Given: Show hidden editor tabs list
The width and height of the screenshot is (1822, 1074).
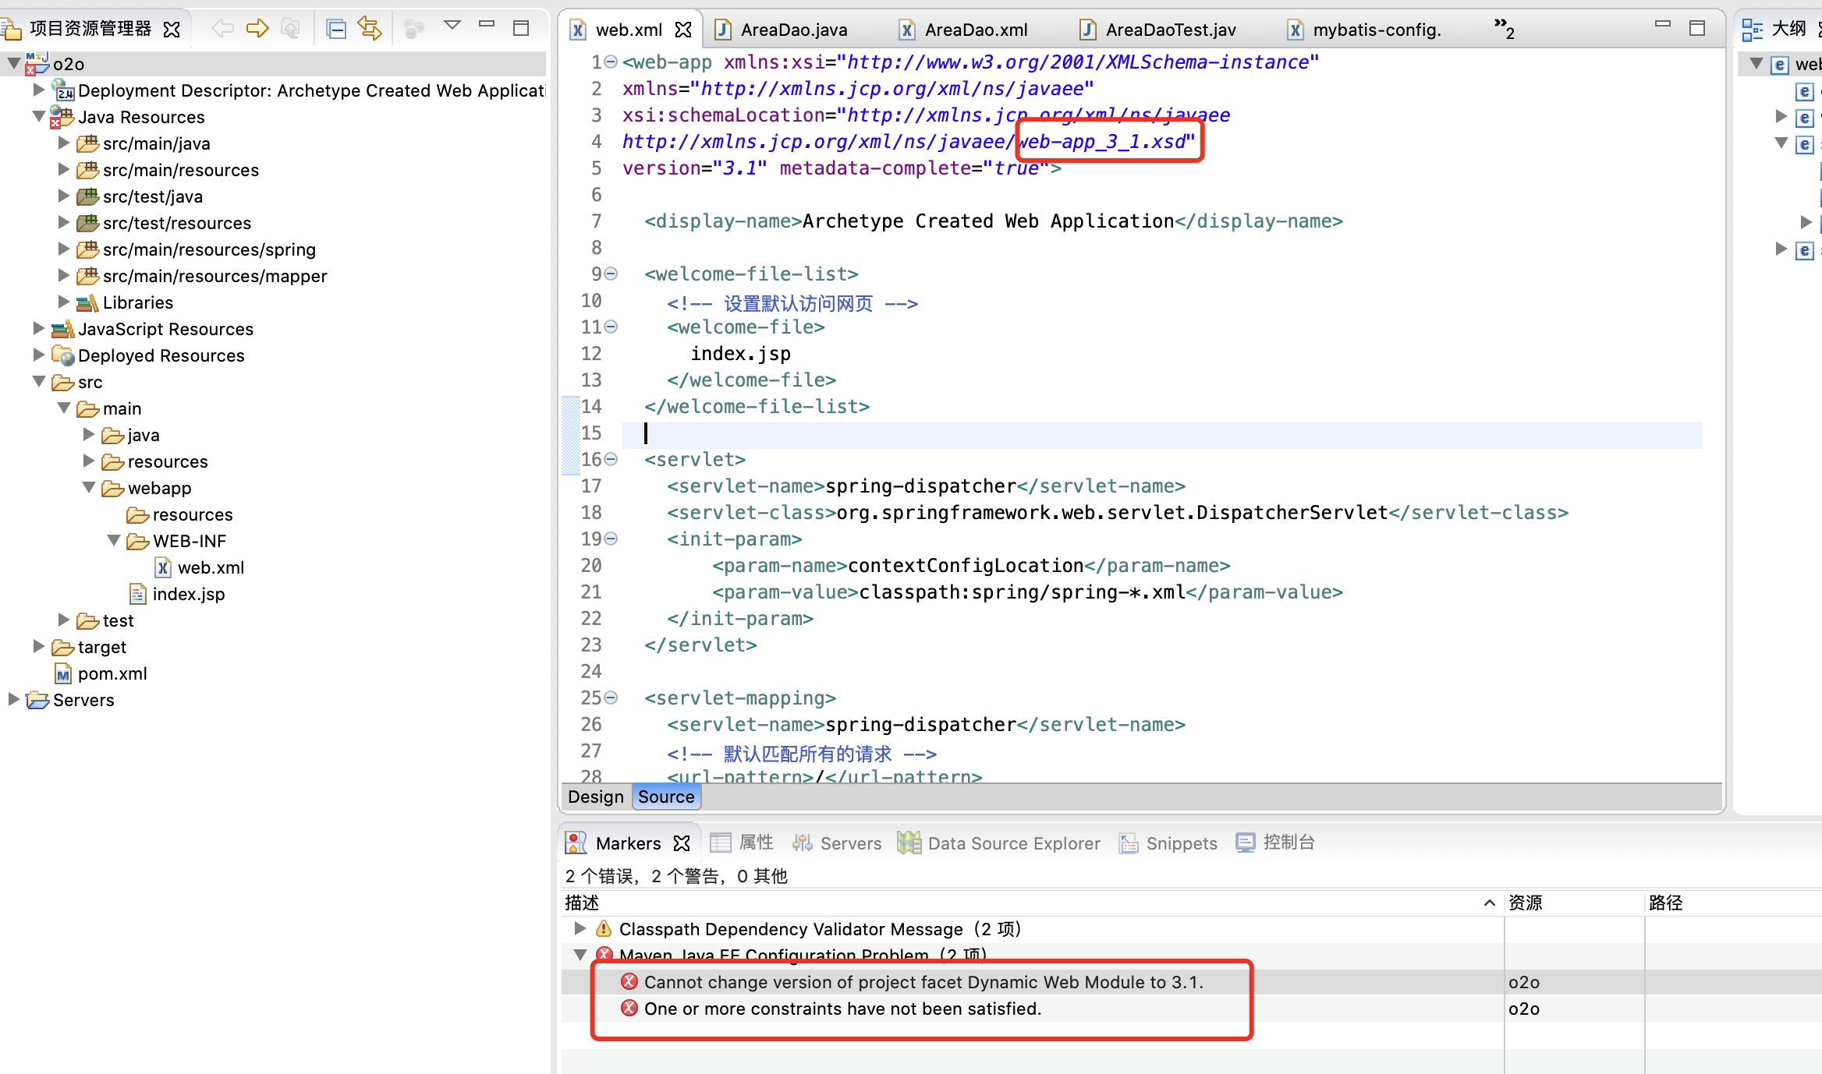Looking at the screenshot, I should 1504,28.
